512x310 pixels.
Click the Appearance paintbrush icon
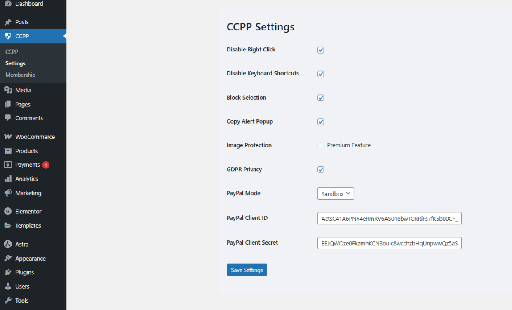pyautogui.click(x=8, y=259)
